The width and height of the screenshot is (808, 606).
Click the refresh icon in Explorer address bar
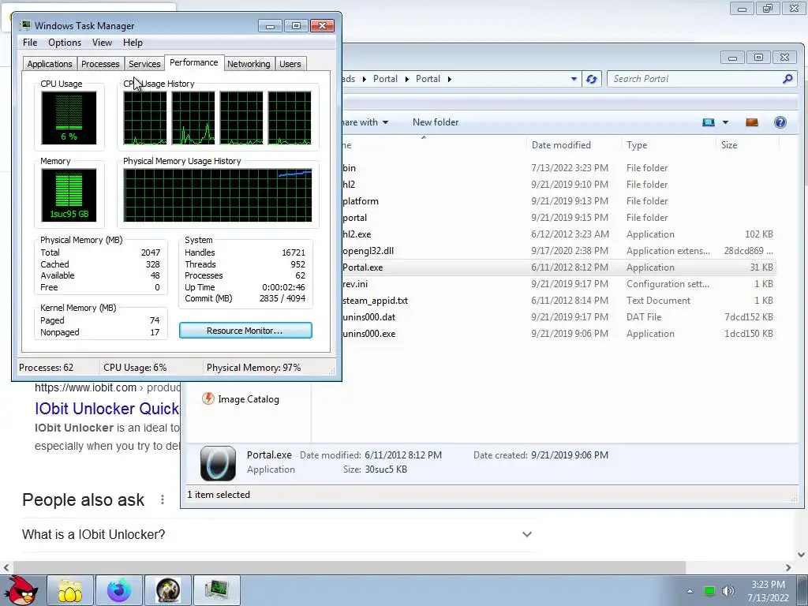pyautogui.click(x=591, y=79)
